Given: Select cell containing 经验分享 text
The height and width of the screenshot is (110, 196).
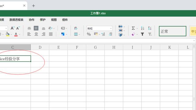Looking at the screenshot, I should click(15, 59).
